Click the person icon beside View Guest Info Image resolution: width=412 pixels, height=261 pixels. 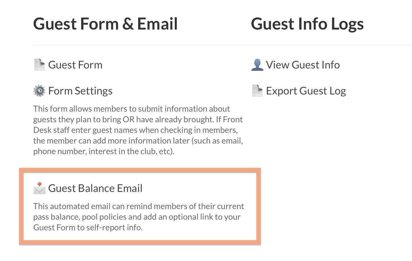point(257,65)
